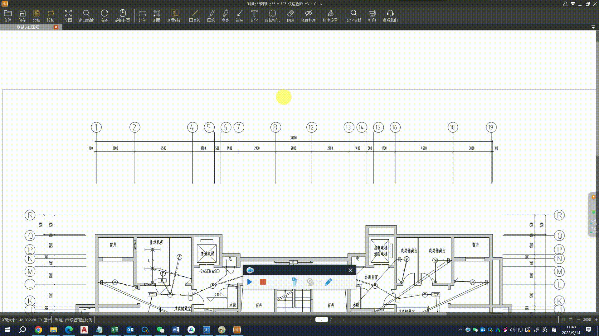Select the 高亮 highlighter tool
The image size is (599, 336).
click(225, 16)
